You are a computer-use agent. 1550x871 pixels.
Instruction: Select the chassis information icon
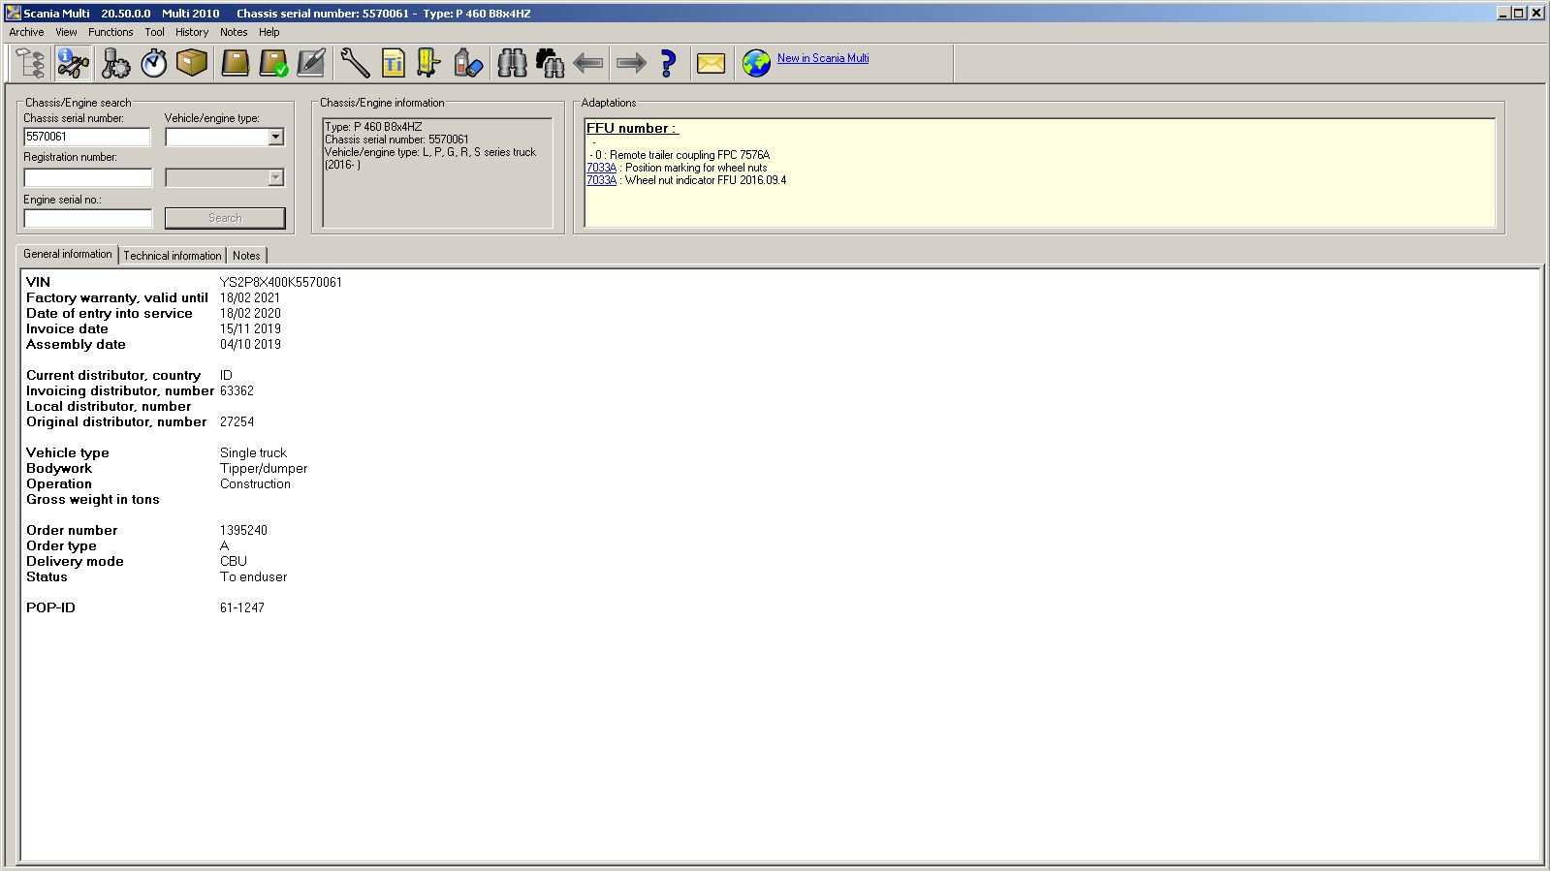pyautogui.click(x=73, y=64)
